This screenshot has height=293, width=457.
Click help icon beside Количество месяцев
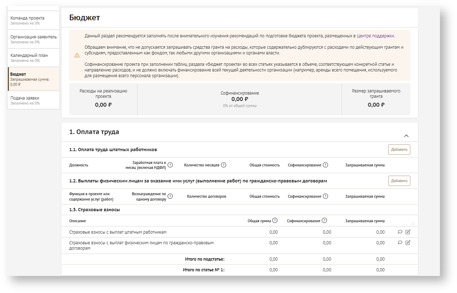click(x=224, y=165)
